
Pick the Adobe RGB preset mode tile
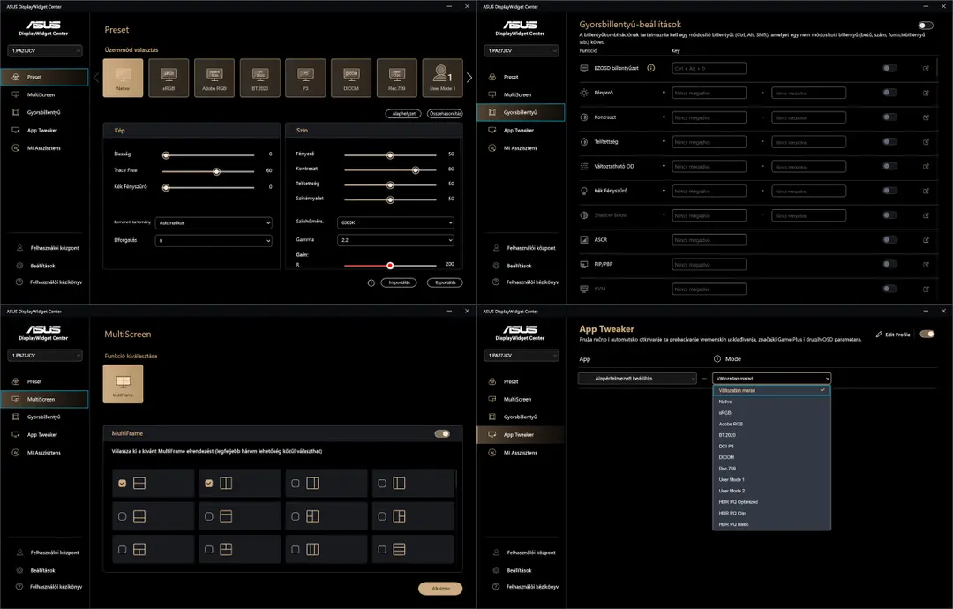214,78
